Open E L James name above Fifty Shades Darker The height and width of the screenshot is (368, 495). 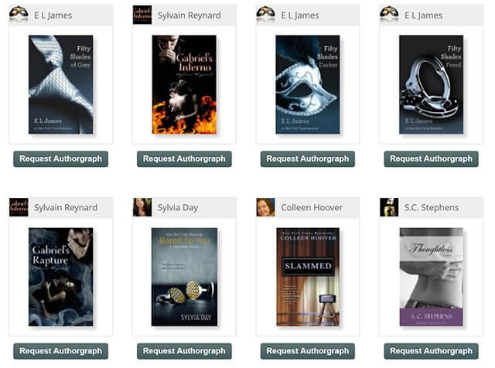(x=300, y=15)
